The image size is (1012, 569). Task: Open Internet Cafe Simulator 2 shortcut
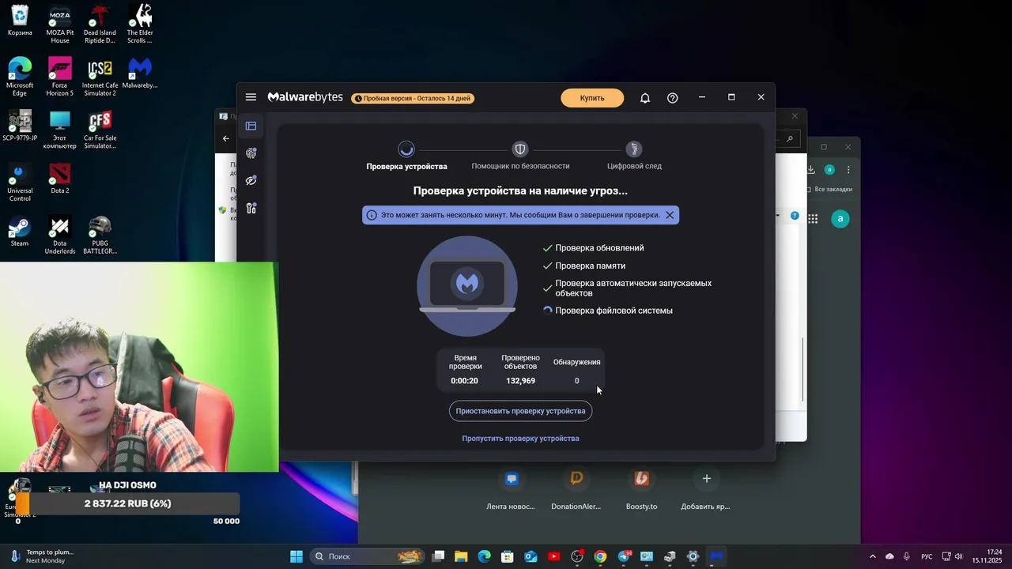pyautogui.click(x=100, y=77)
